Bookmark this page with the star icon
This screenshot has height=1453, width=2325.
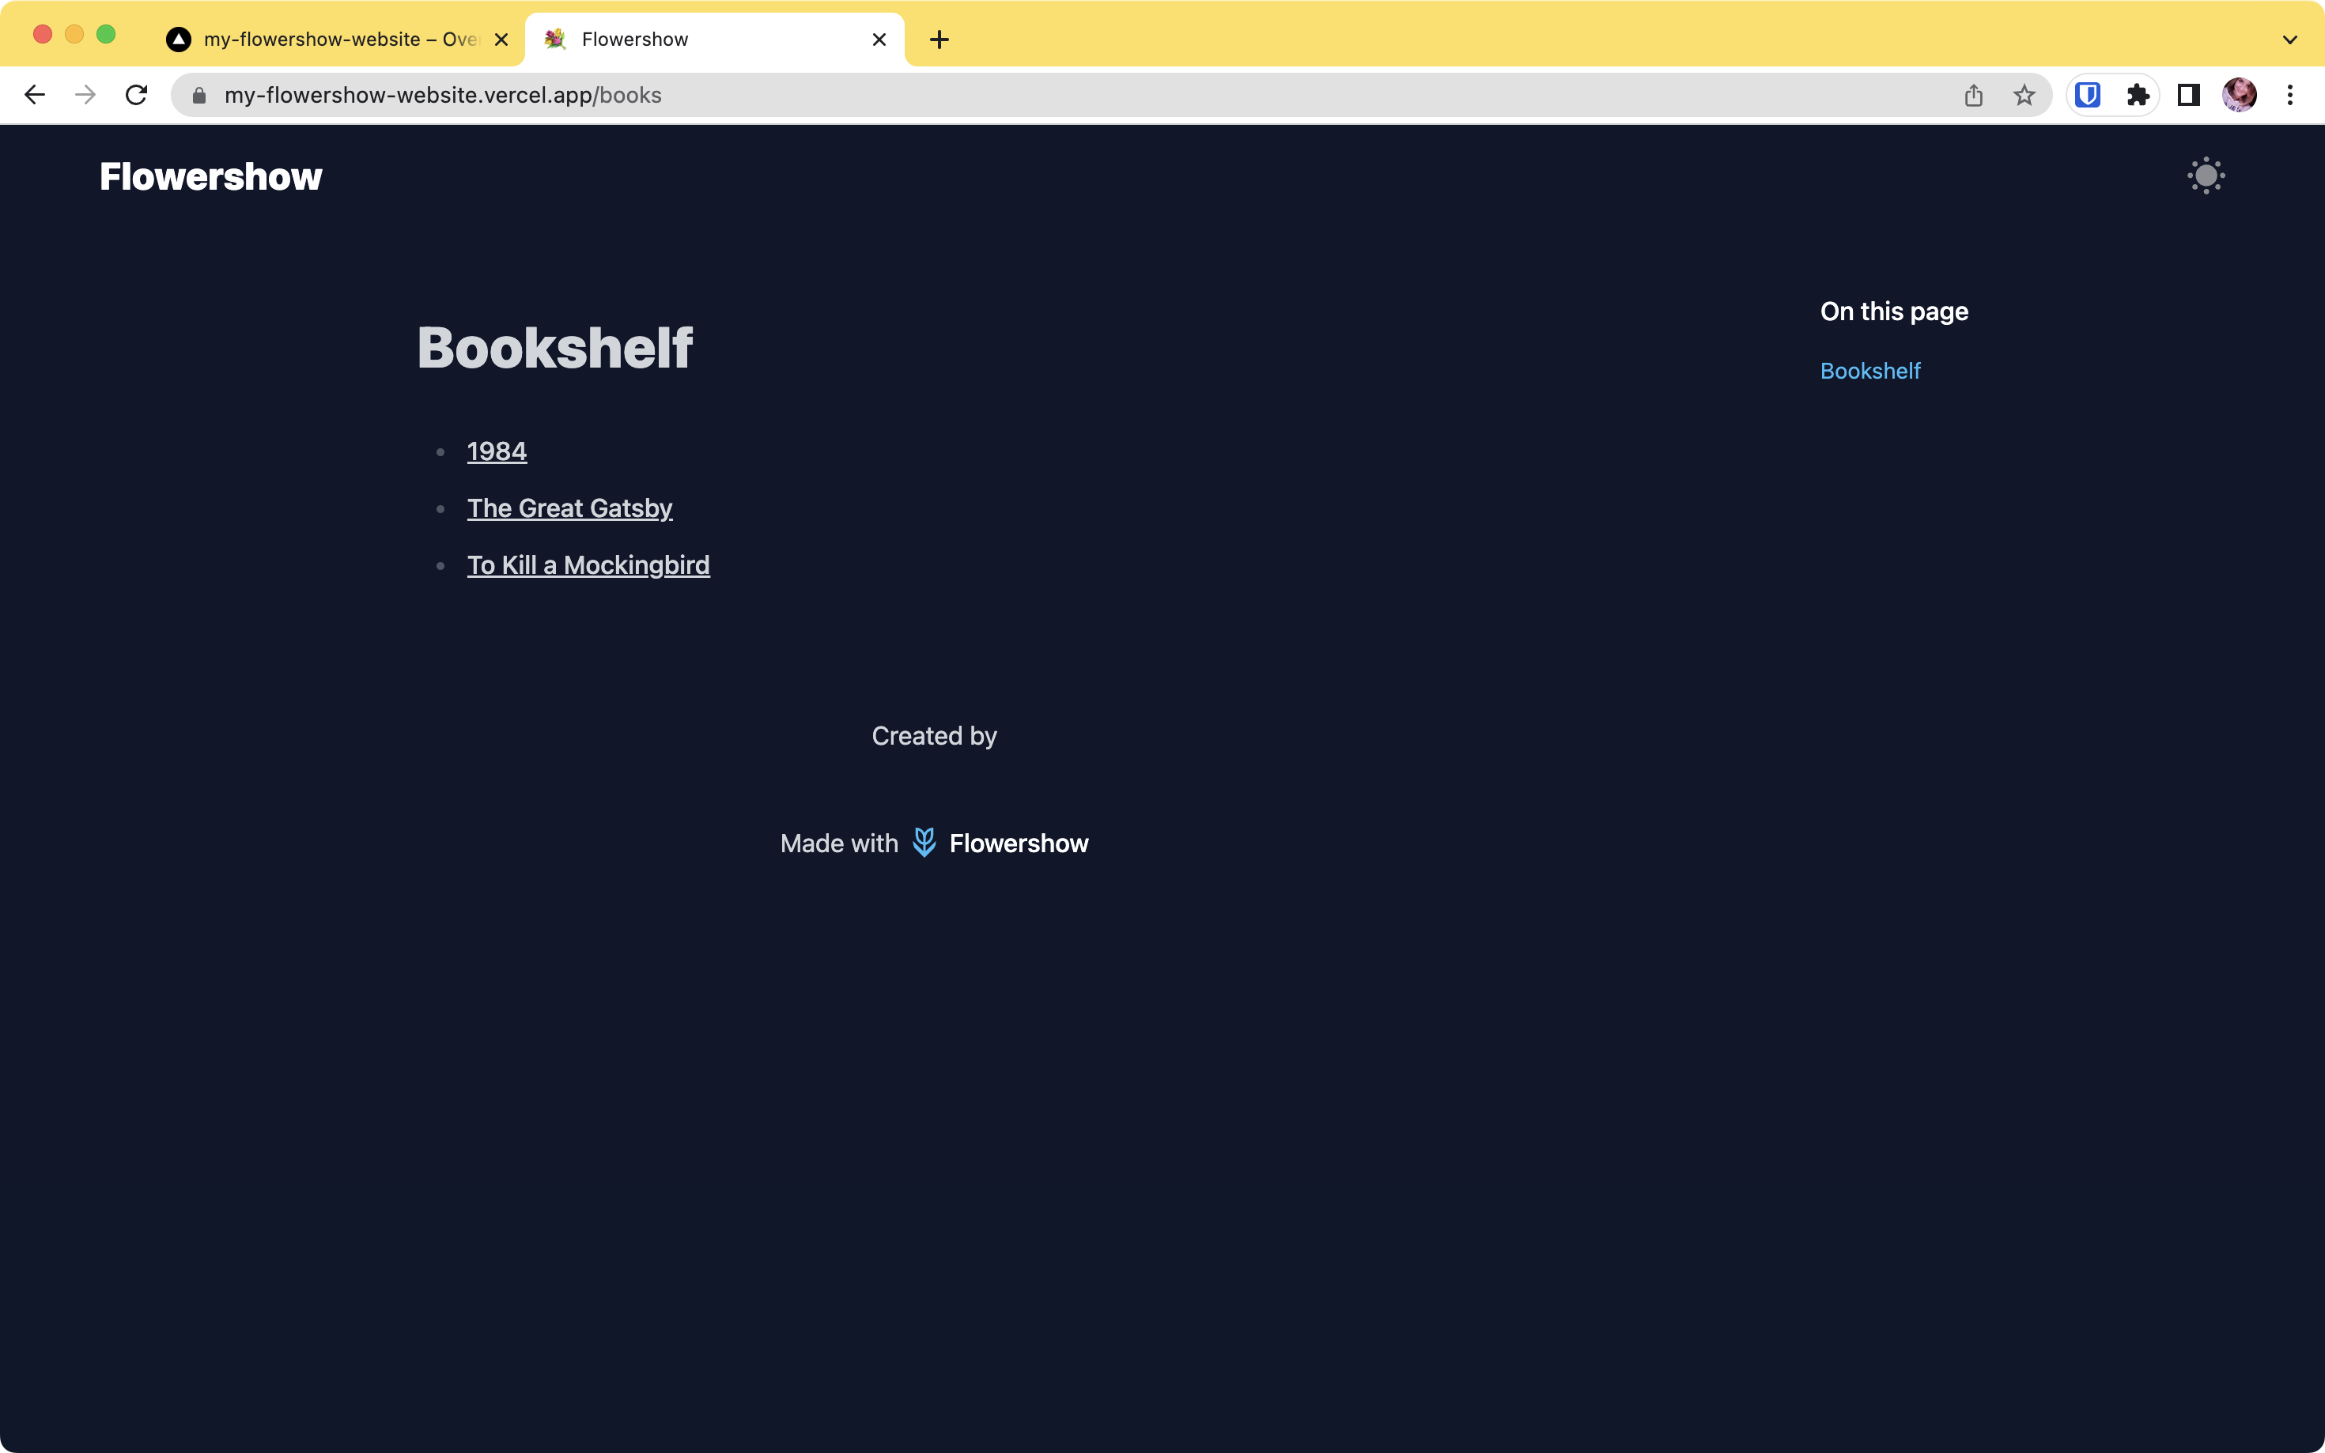coord(2024,95)
